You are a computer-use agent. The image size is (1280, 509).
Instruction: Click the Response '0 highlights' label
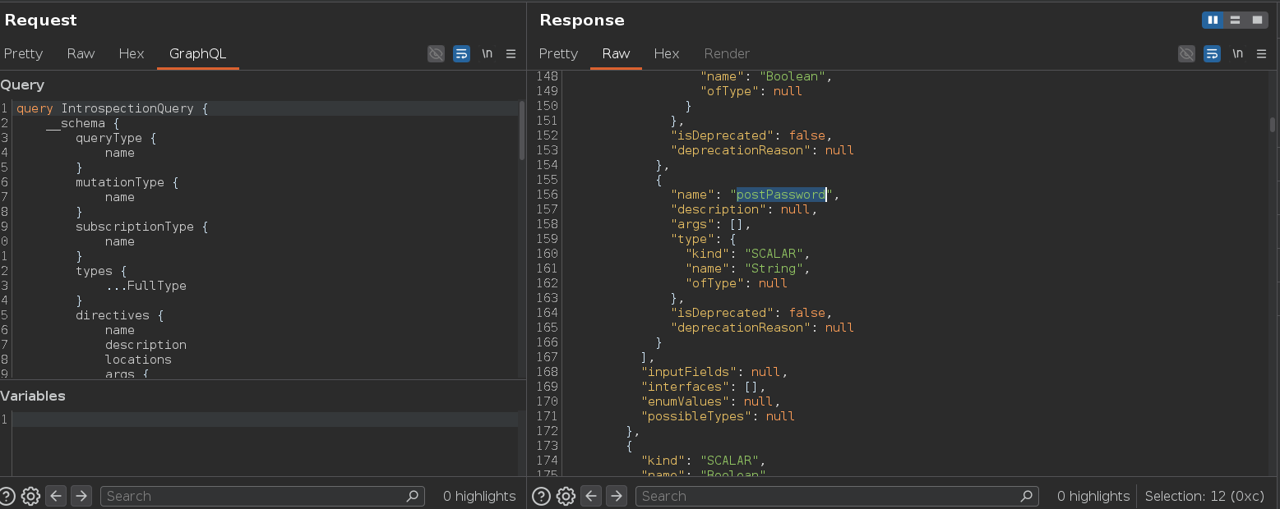click(1093, 496)
